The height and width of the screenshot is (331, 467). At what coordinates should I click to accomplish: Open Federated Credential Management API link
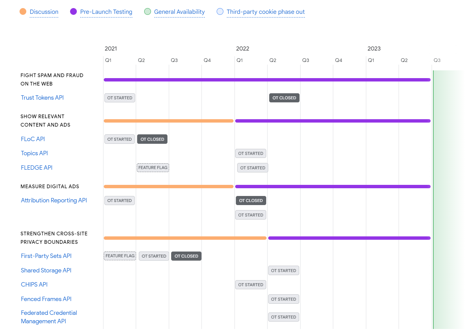49,317
